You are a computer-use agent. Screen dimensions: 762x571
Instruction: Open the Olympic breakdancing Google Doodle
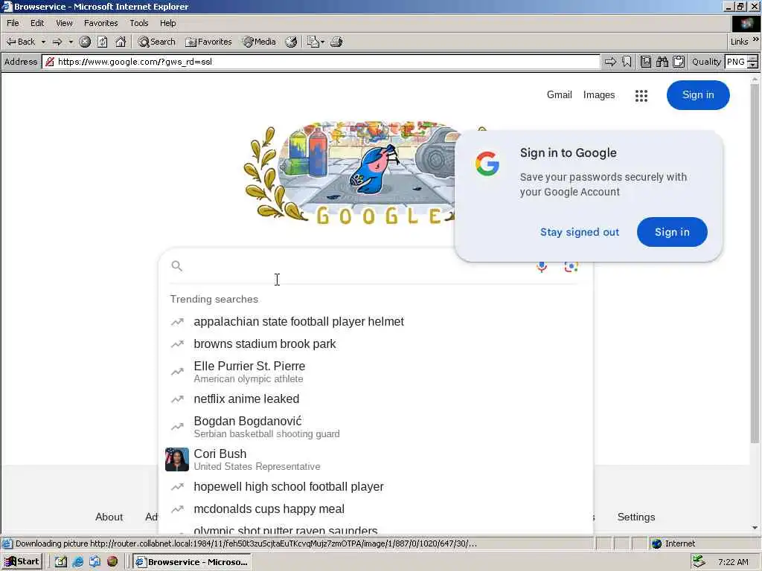click(x=350, y=173)
